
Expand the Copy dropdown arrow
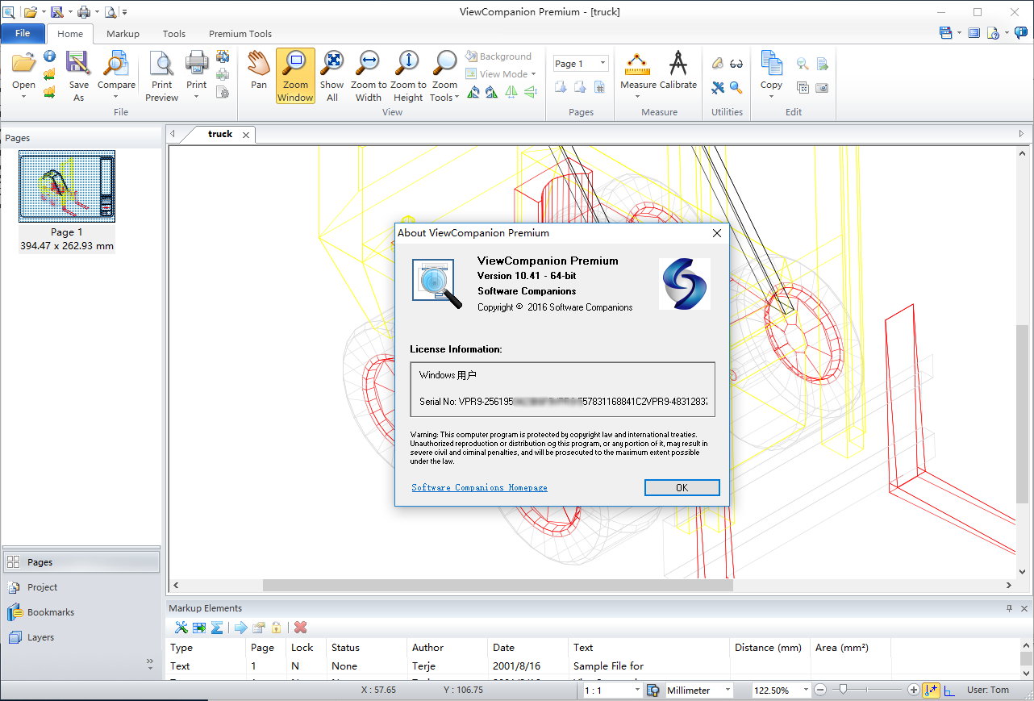(x=771, y=97)
